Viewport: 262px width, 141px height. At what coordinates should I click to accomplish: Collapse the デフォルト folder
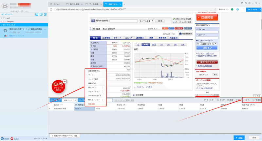tap(2, 25)
